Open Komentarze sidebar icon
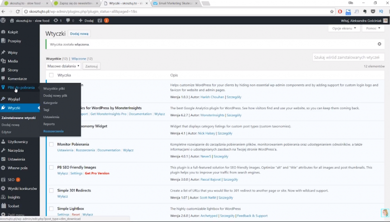 click(3, 79)
